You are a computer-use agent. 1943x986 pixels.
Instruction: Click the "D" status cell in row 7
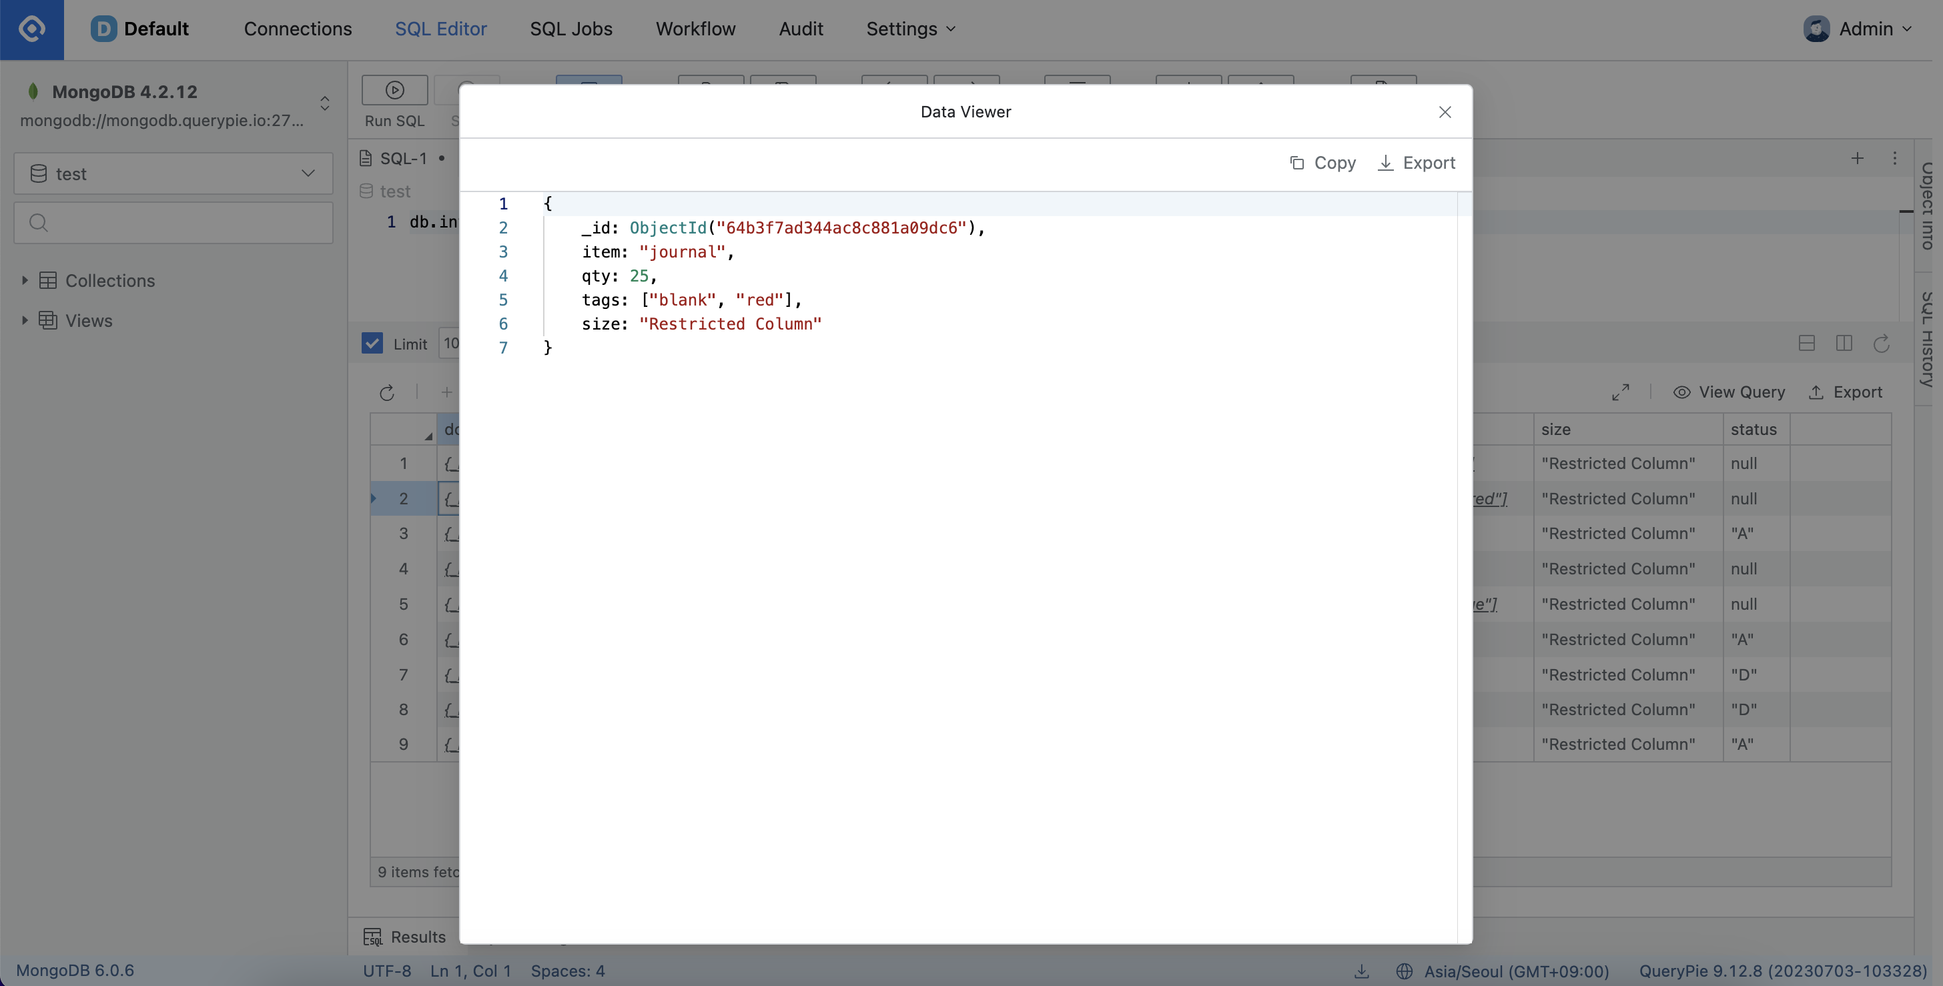click(x=1756, y=674)
